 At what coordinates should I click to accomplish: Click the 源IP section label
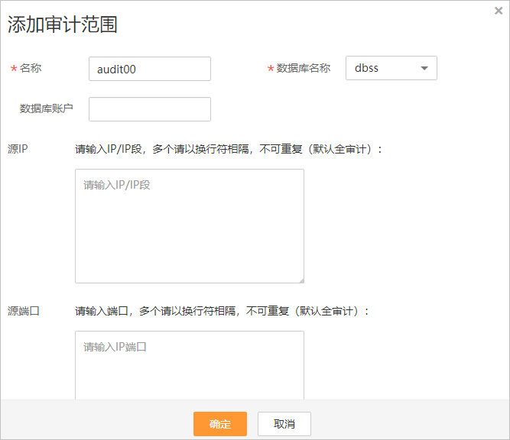click(18, 149)
